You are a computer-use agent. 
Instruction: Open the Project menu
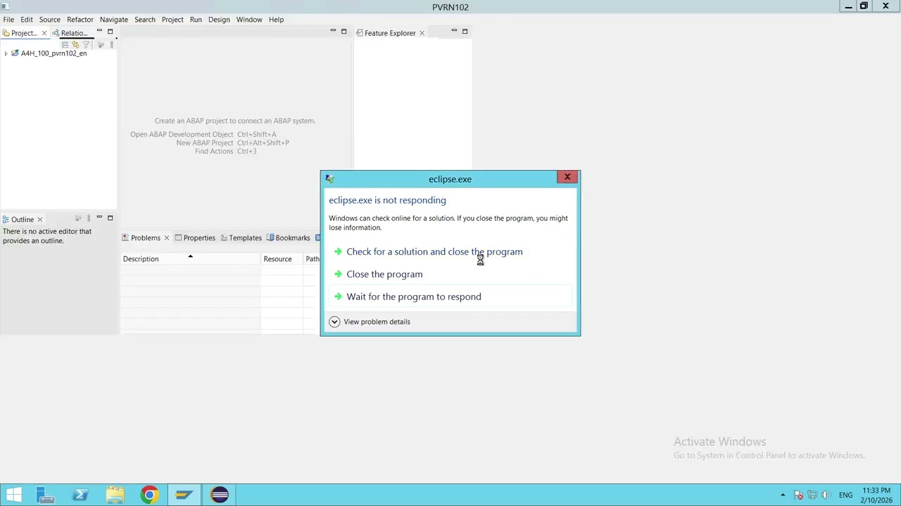click(x=172, y=20)
